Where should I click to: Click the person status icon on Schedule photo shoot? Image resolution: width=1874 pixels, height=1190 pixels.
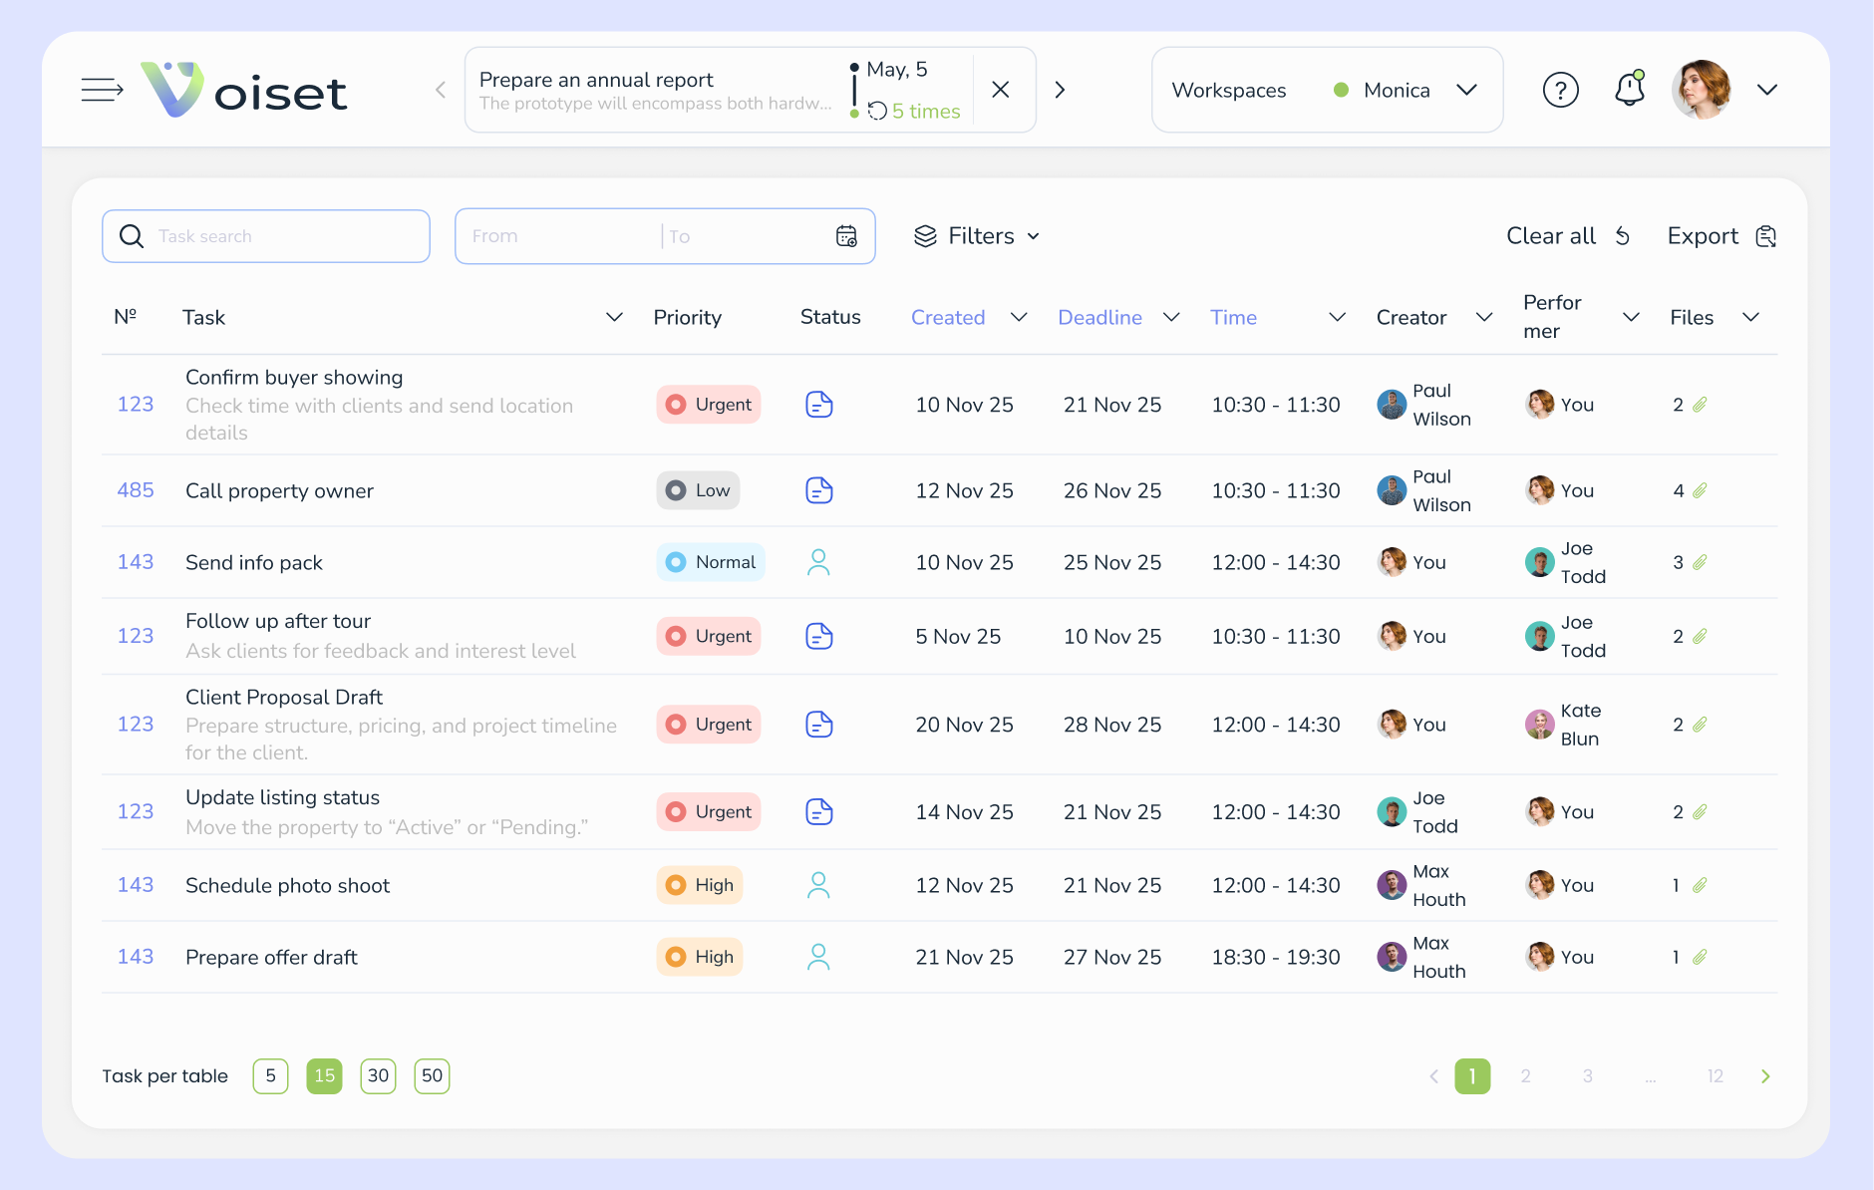click(818, 884)
